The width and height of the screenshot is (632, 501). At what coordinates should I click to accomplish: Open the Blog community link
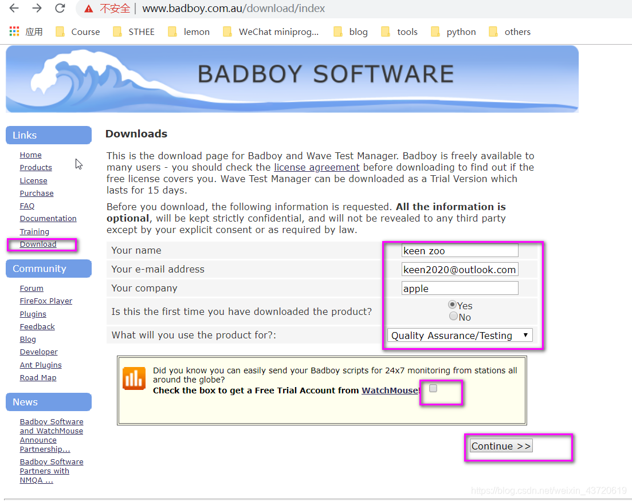pos(28,340)
